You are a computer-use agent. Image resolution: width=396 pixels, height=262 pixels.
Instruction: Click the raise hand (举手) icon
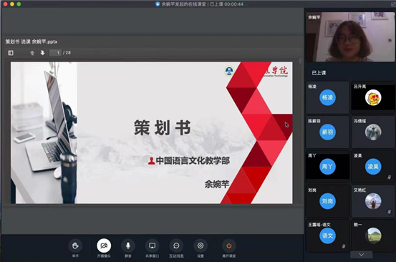75,246
